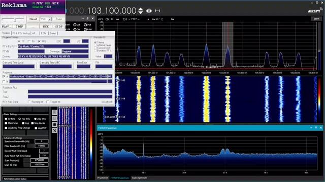Screen dimensions: 325x182
Task: Click the Reset button in RDS window
Action: point(33,19)
